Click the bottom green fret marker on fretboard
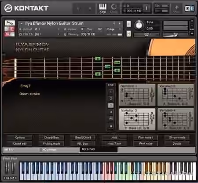 click(x=98, y=74)
